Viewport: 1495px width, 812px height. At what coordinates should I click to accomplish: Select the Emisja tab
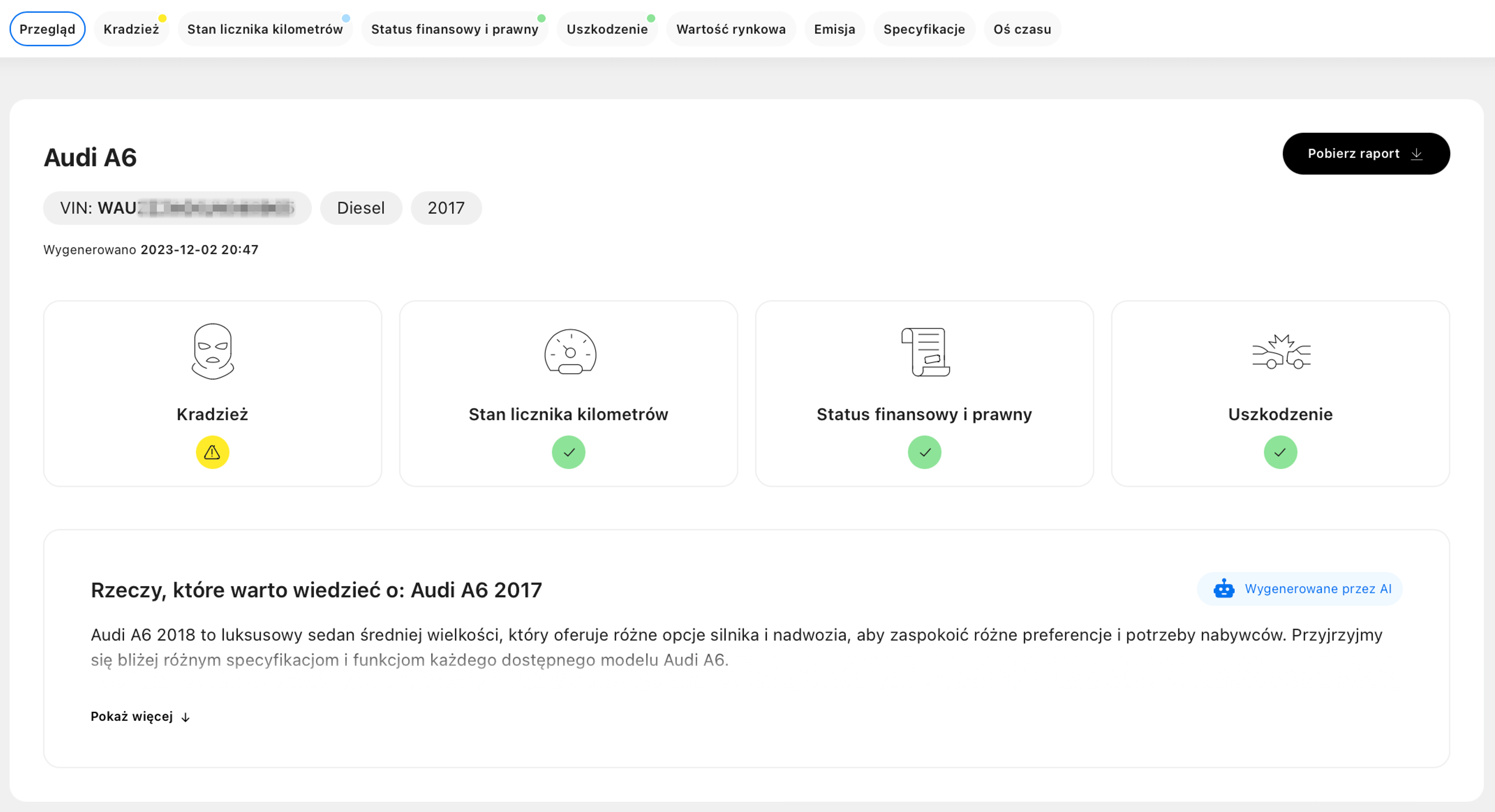[x=834, y=29]
